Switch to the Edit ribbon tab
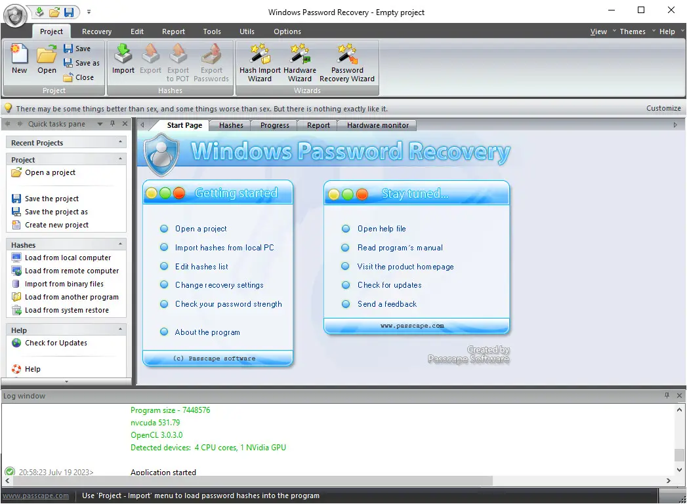 [x=137, y=31]
